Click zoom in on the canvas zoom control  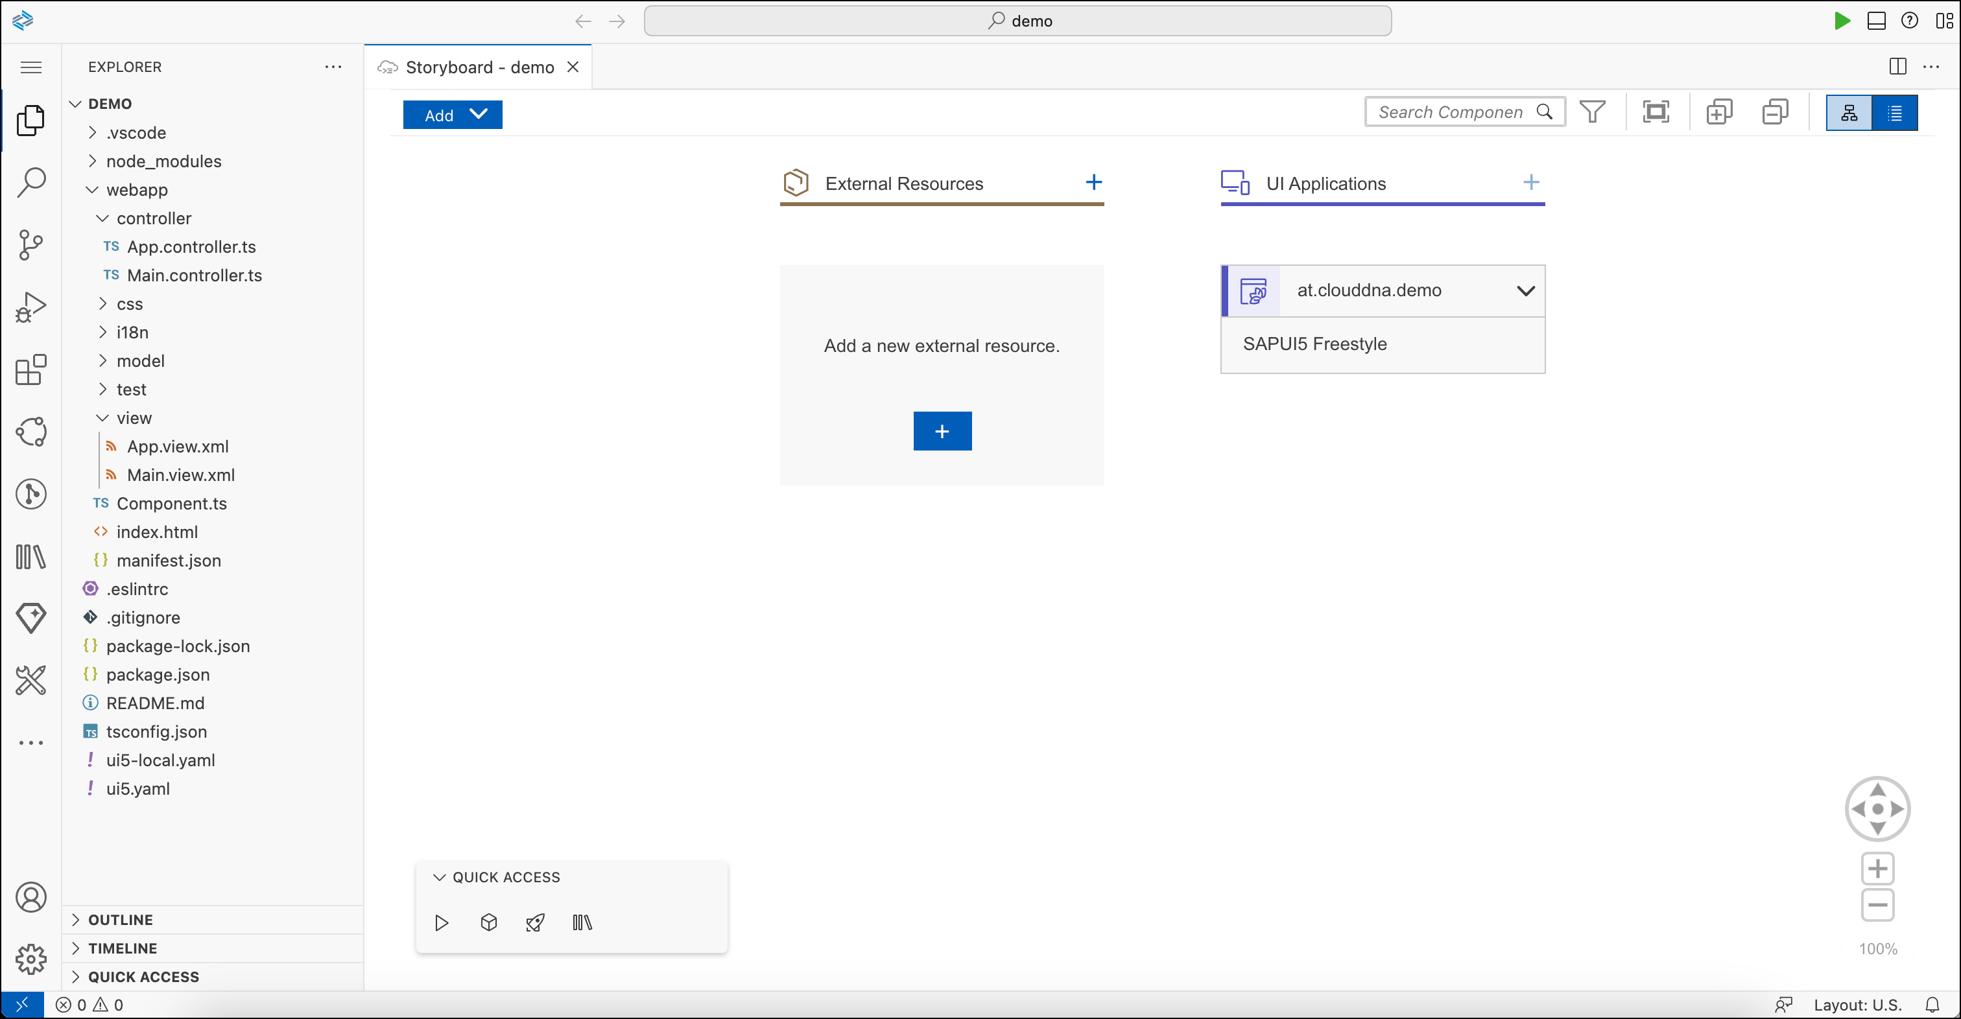[1878, 869]
